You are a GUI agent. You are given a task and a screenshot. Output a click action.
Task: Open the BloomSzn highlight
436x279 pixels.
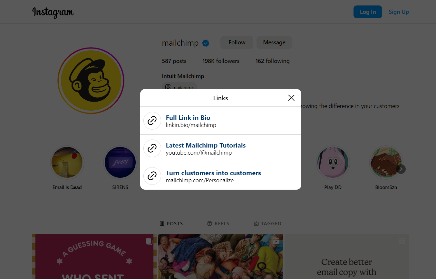click(x=386, y=163)
